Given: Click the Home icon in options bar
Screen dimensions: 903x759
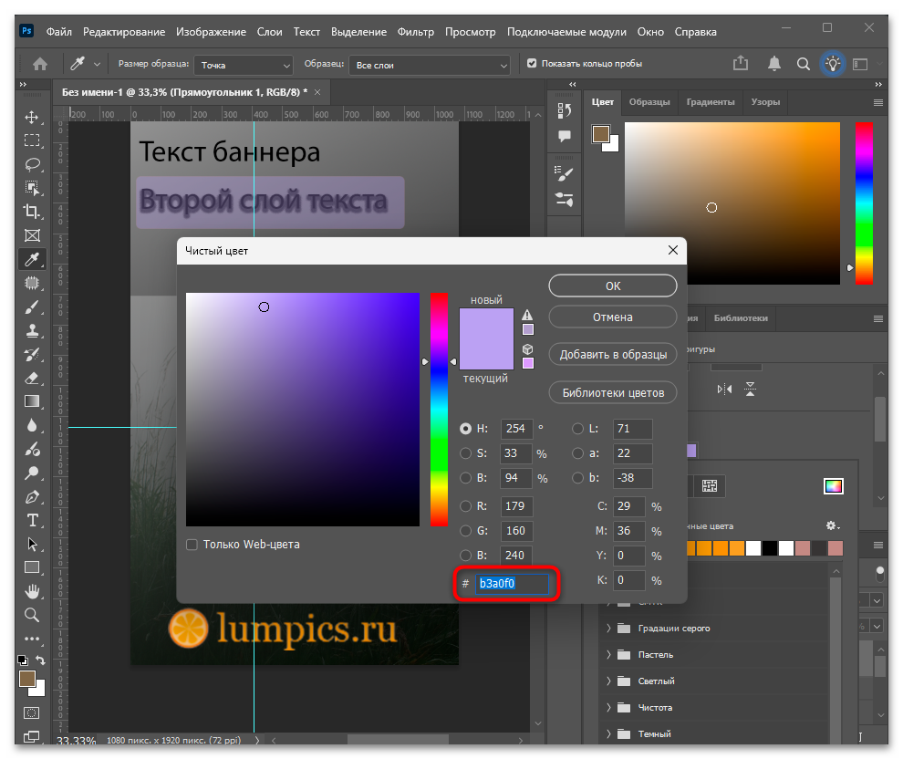Looking at the screenshot, I should pos(40,64).
